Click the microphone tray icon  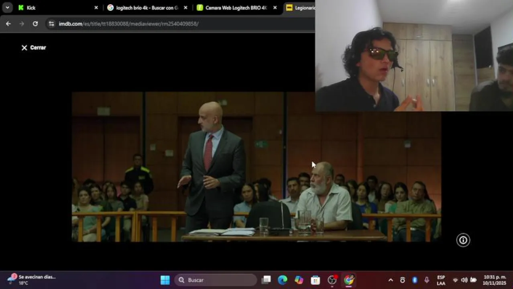tap(427, 280)
